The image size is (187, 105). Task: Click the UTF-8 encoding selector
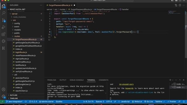(x=109, y=101)
